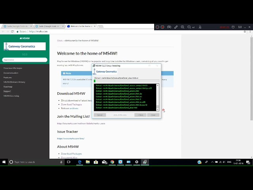This screenshot has width=253, height=190.
Task: Open MS4W Licensing in the sidebar
Action: pos(11,96)
